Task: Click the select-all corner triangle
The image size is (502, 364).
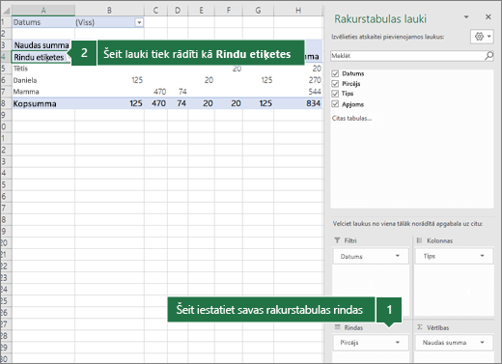Action: (7, 11)
